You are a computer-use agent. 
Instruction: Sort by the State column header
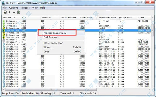tap(144, 17)
